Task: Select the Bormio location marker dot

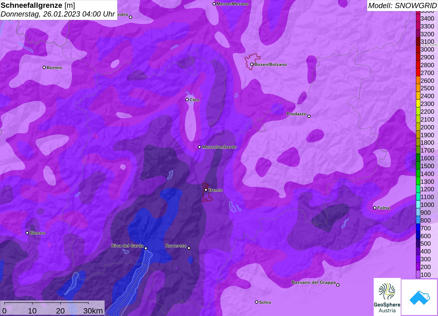Action: (x=44, y=68)
